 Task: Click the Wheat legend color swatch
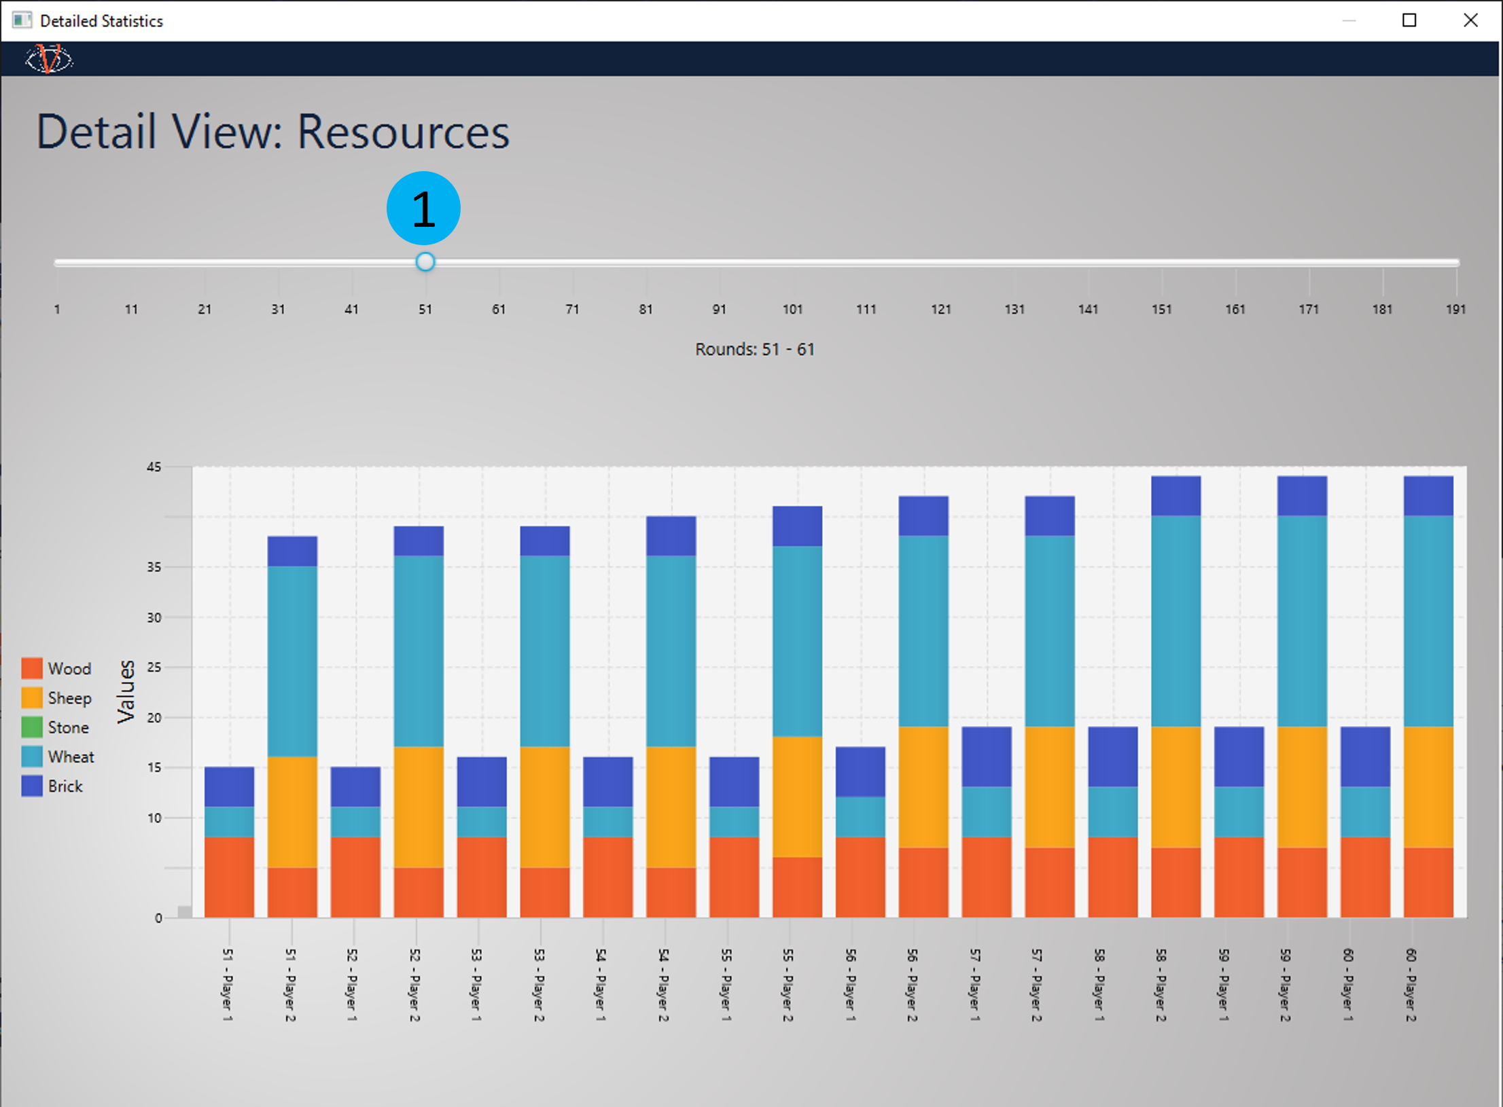click(32, 757)
